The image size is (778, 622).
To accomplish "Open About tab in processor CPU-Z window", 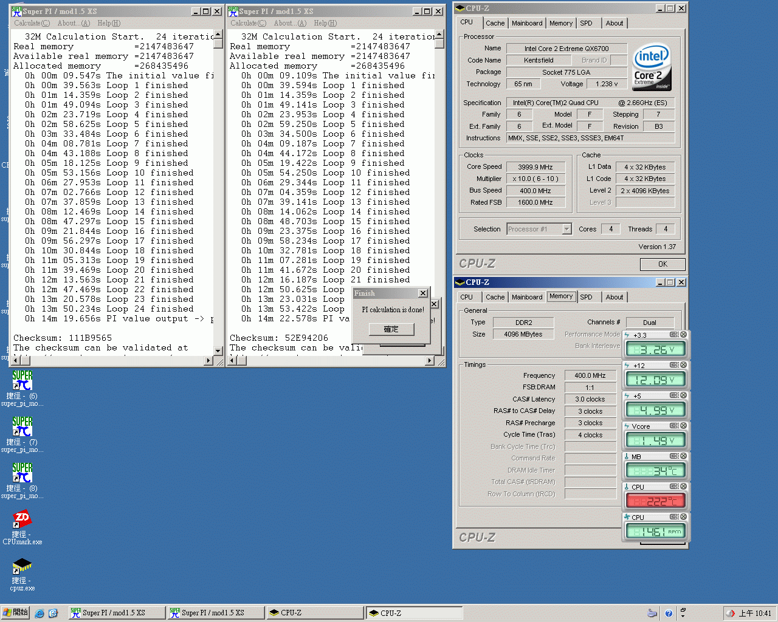I will (x=614, y=23).
